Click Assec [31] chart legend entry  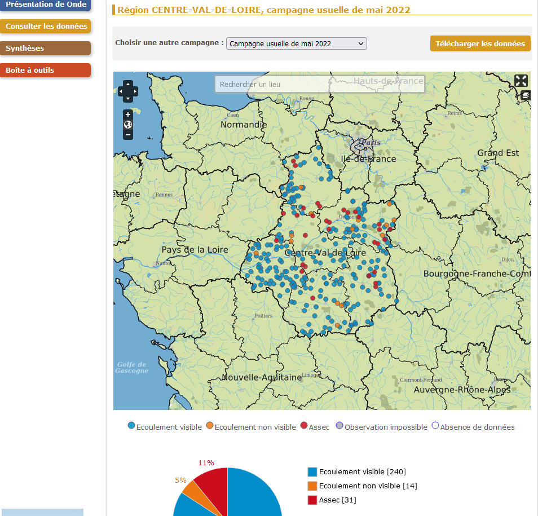pos(332,500)
